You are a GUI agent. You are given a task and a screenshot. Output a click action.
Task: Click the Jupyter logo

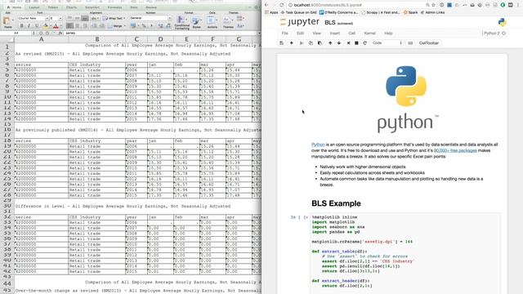coord(300,22)
